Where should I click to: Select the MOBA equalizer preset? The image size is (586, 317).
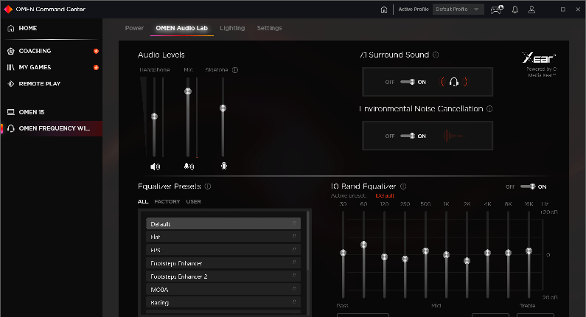(x=223, y=289)
